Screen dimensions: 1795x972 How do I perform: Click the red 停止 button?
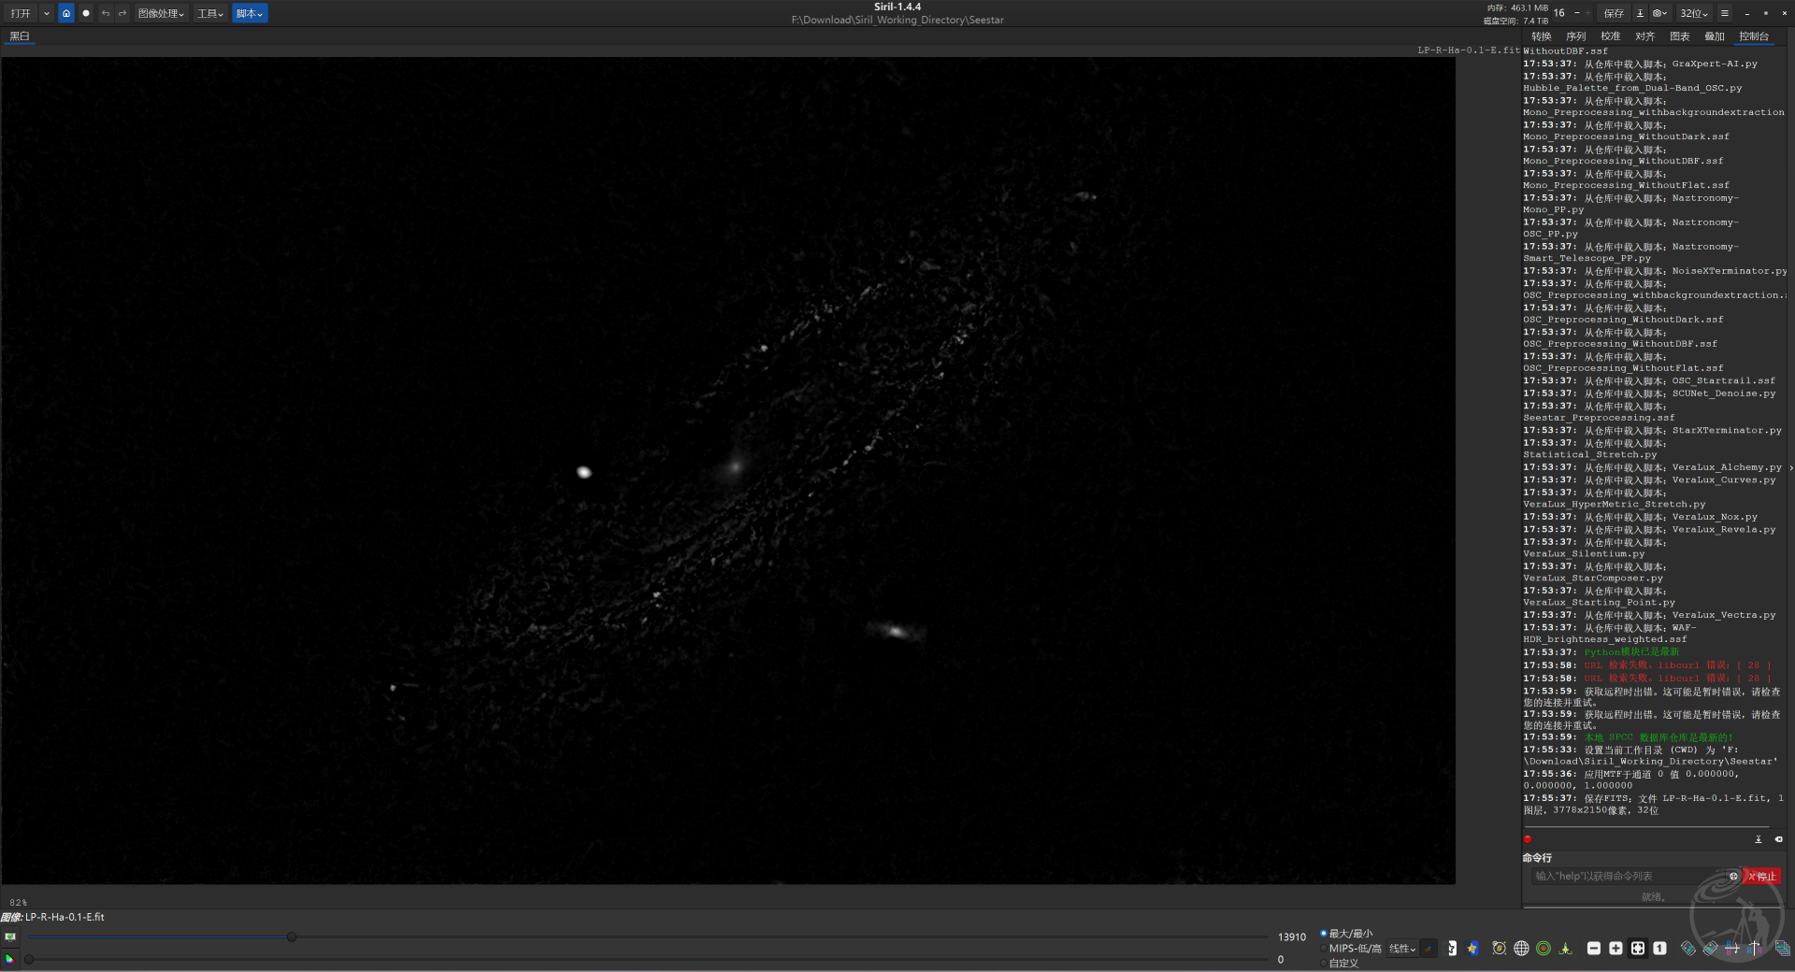(x=1762, y=876)
